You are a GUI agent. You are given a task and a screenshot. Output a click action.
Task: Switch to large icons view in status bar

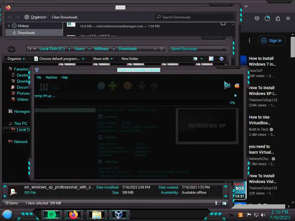click(224, 203)
